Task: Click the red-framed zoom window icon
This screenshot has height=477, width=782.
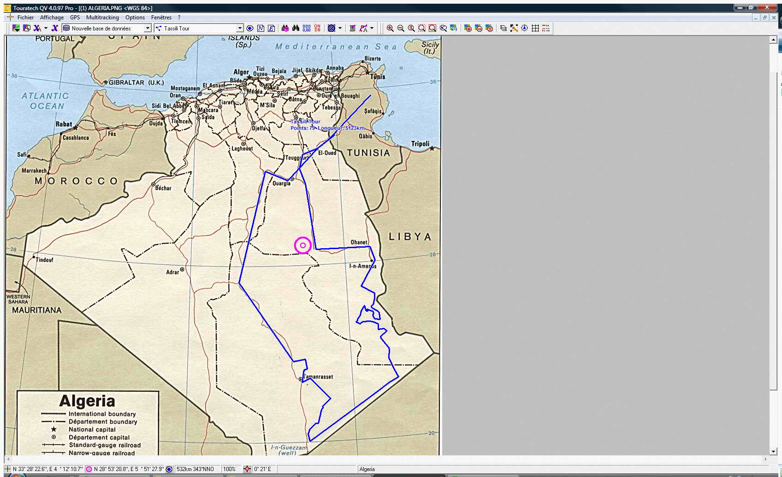Action: tap(432, 28)
